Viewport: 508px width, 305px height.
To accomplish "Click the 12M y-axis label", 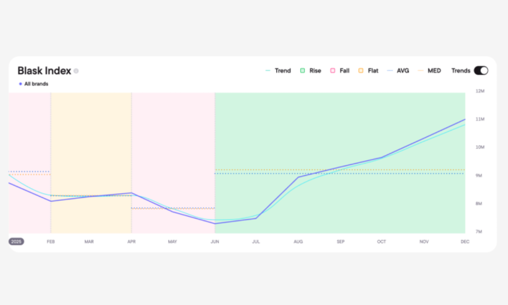I will click(480, 91).
